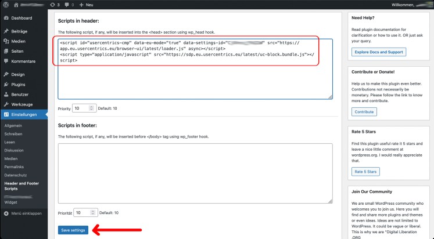The width and height of the screenshot is (434, 239).
Task: Click the Werkzeuge wrench icon
Action: [x=6, y=104]
